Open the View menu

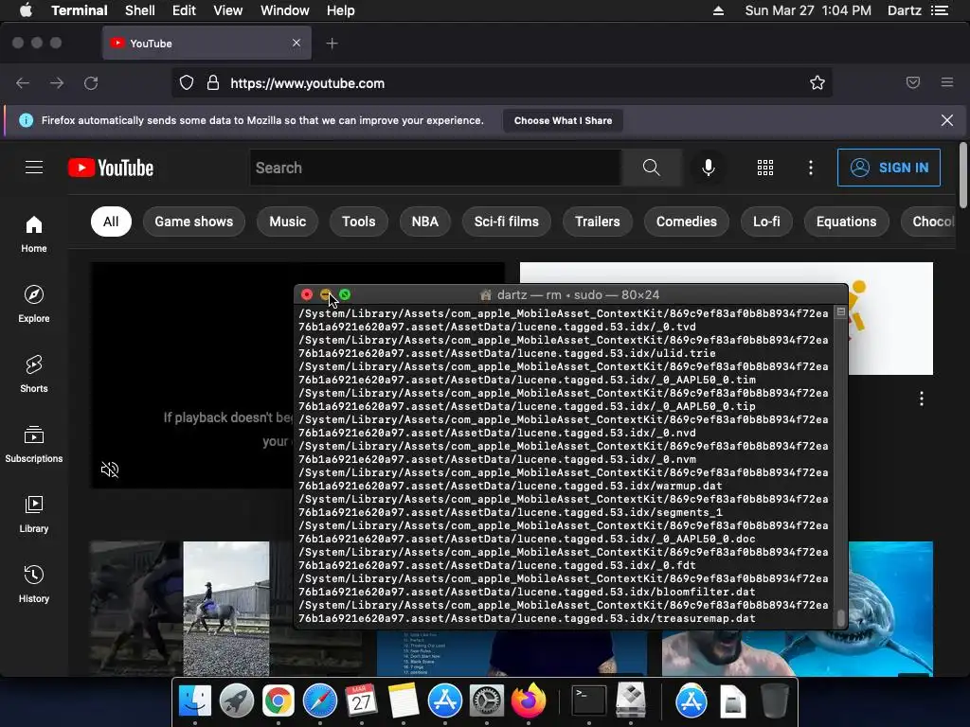pos(227,10)
